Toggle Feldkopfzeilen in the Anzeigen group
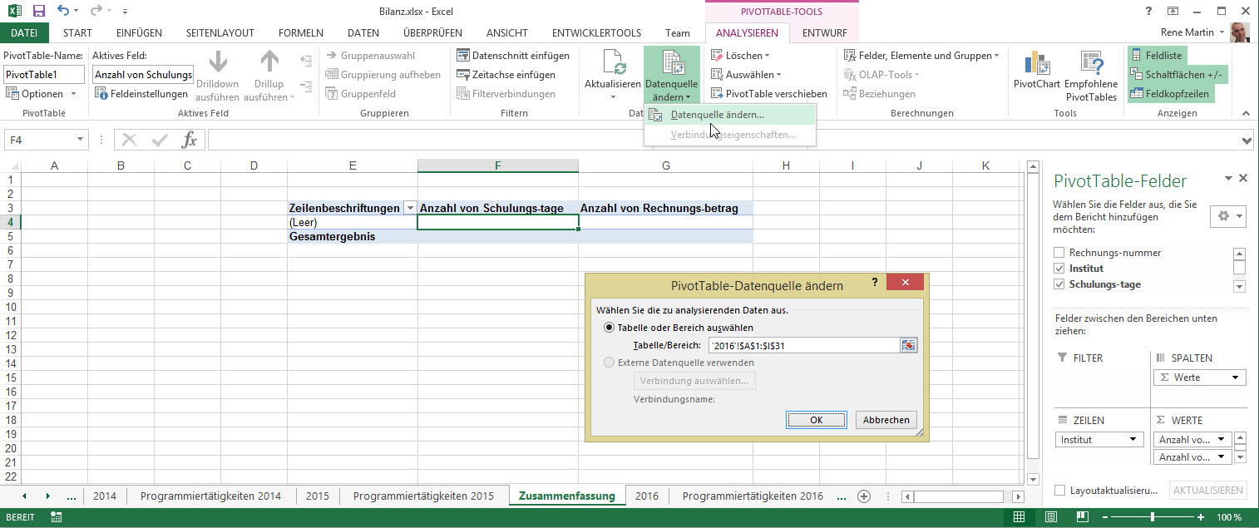 pyautogui.click(x=1169, y=94)
